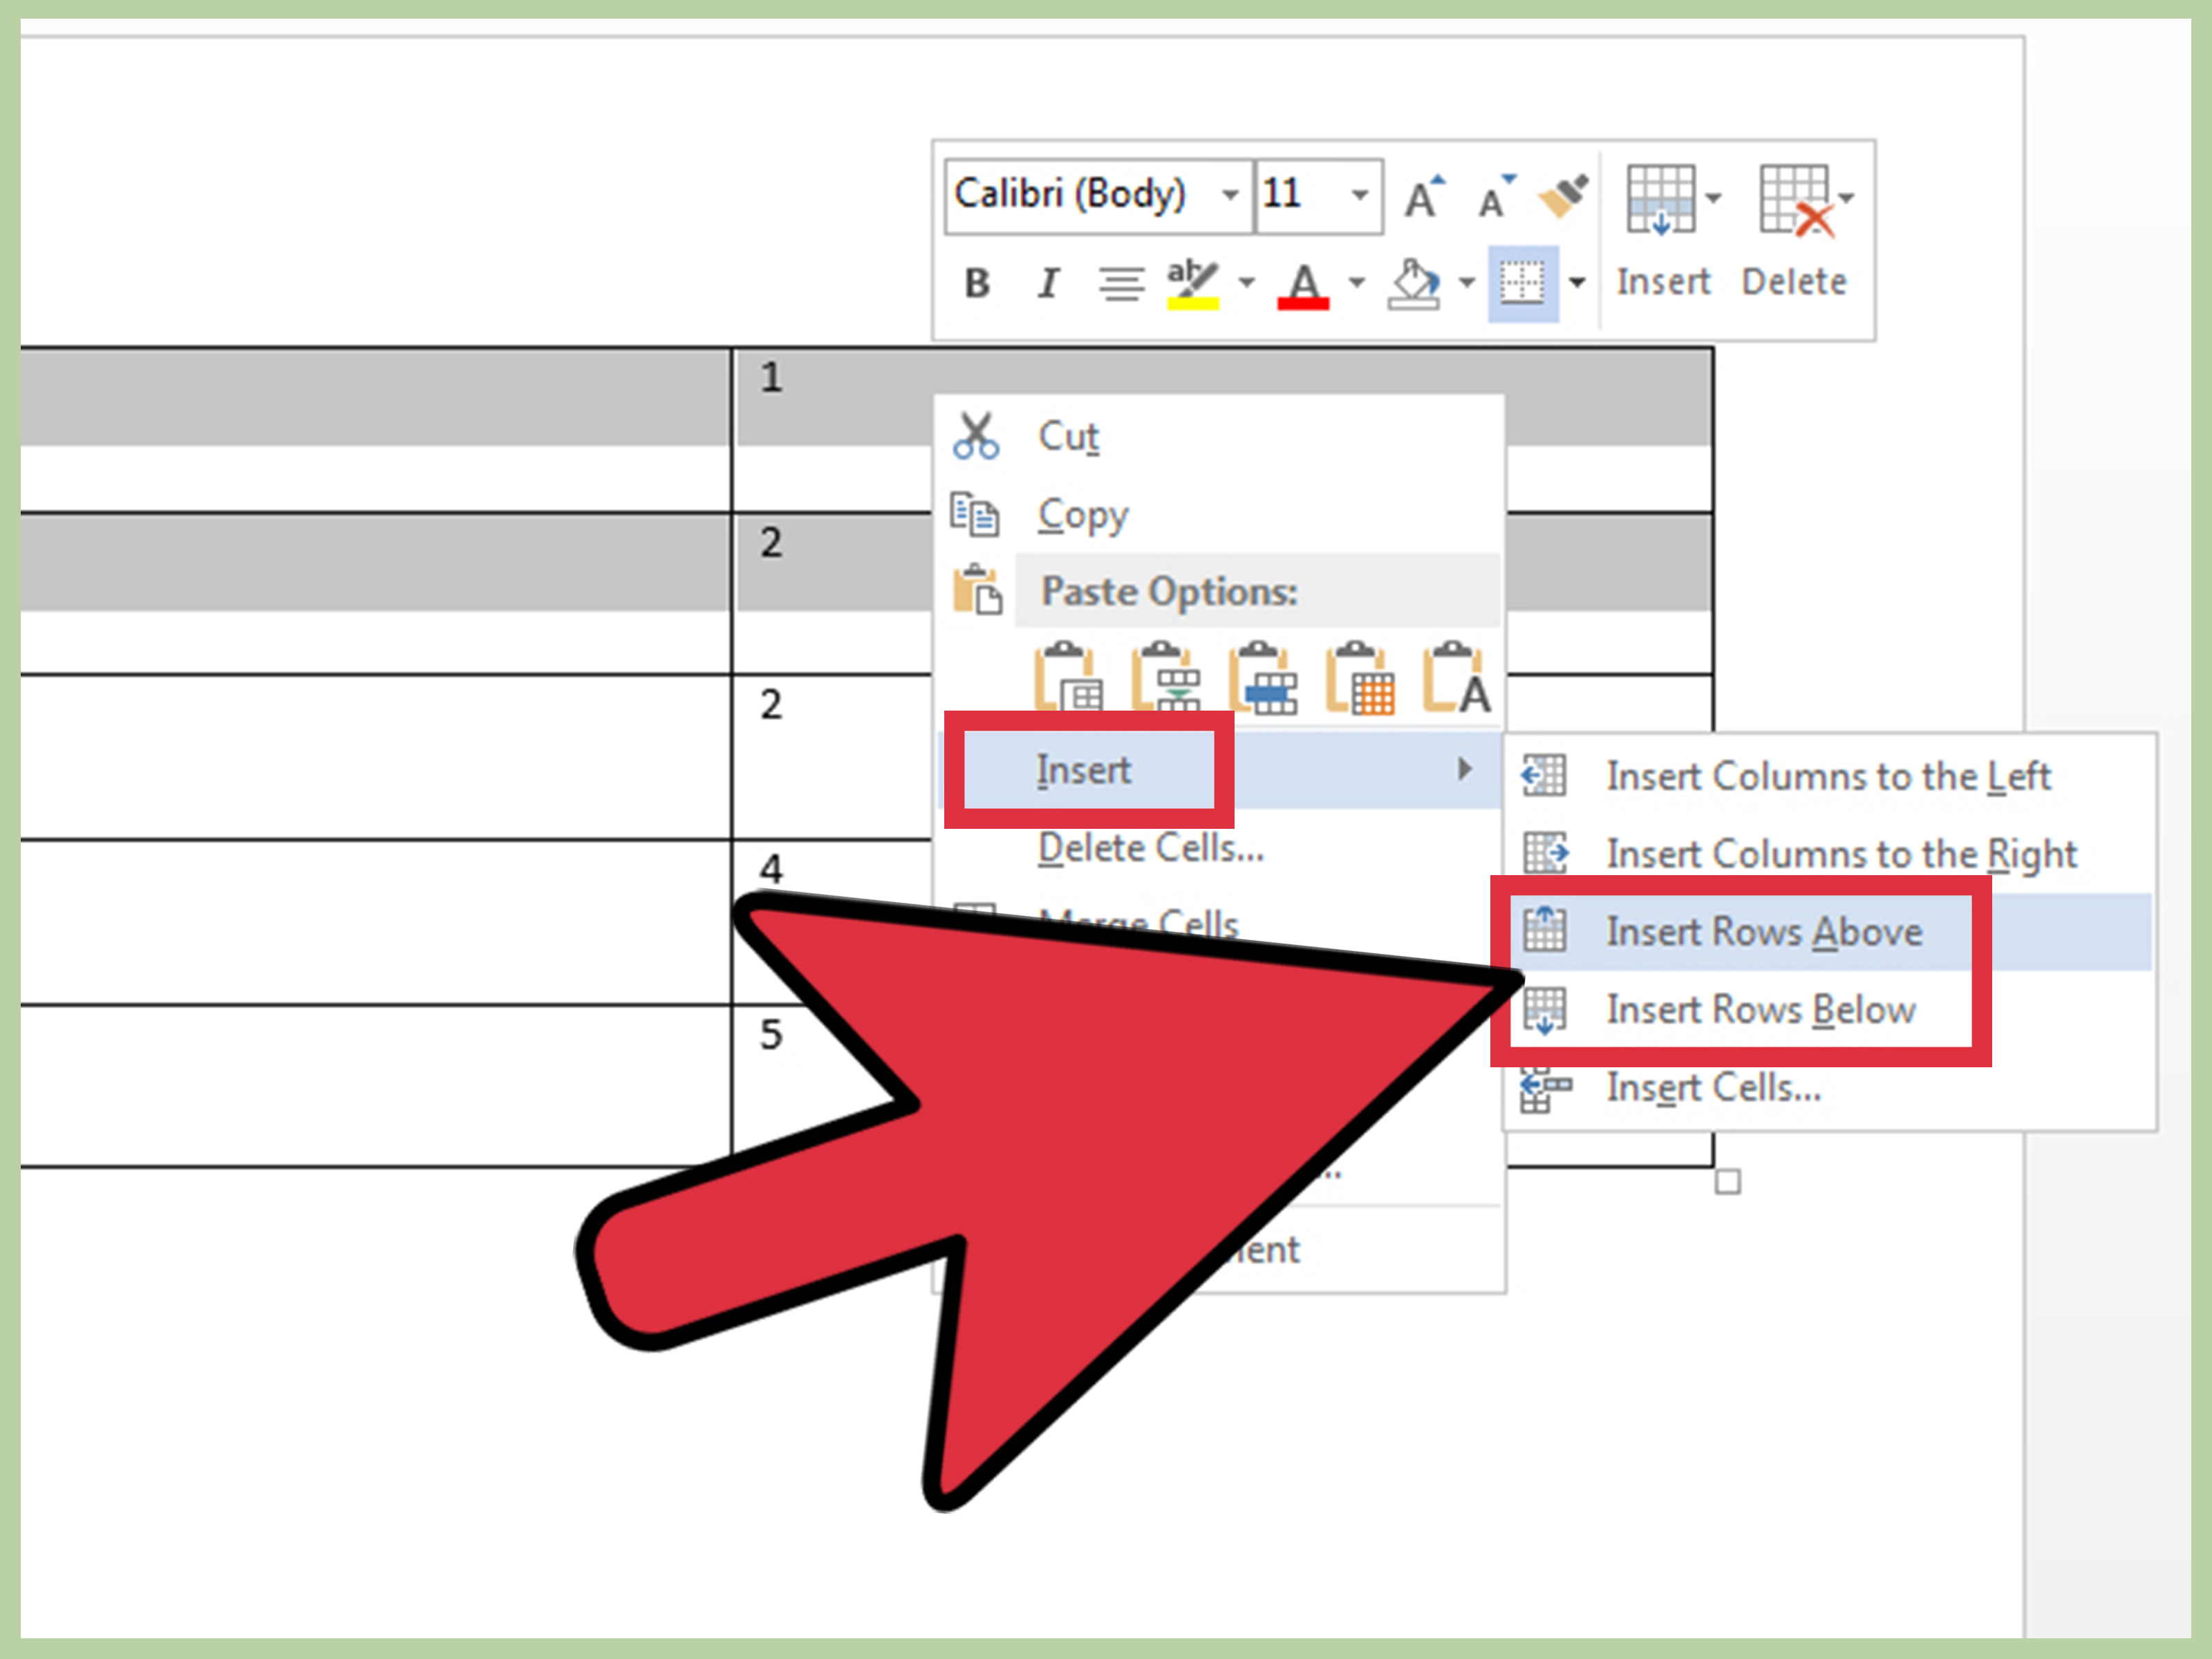This screenshot has width=2212, height=1659.
Task: Open the Borders dropdown arrow
Action: pos(1577,283)
